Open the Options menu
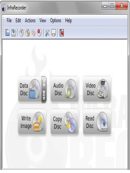 (x=56, y=21)
